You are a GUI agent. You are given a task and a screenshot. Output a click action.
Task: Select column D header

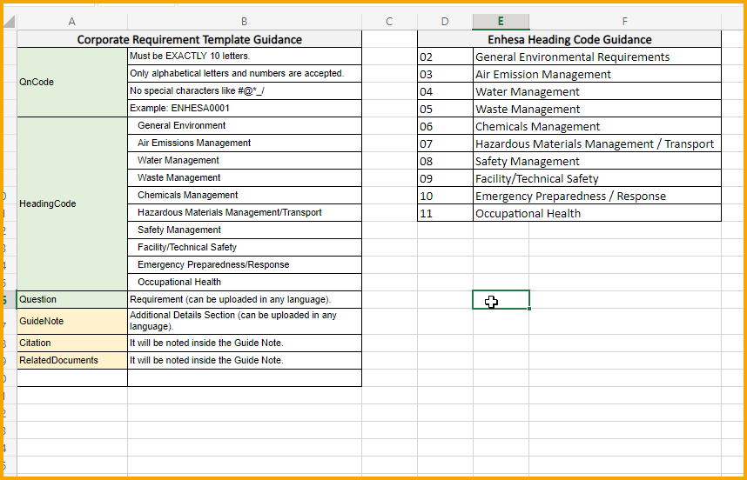pos(445,22)
